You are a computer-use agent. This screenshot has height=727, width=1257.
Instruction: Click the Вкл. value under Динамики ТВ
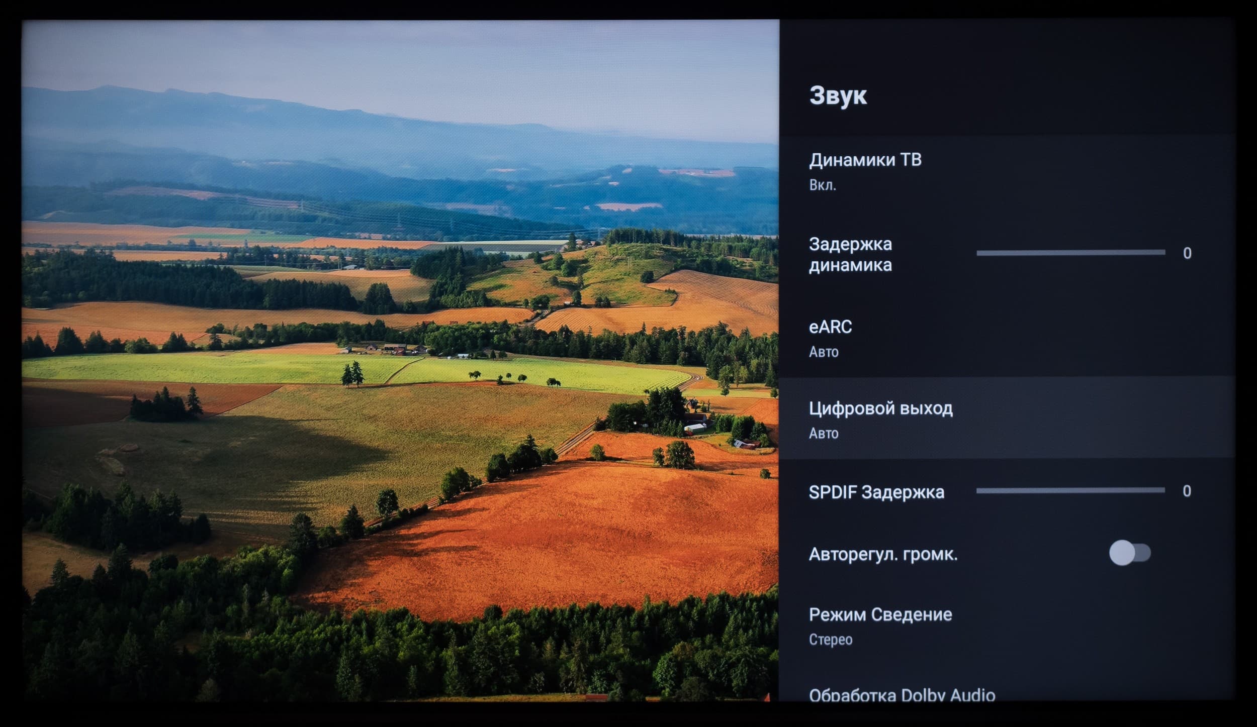[823, 185]
